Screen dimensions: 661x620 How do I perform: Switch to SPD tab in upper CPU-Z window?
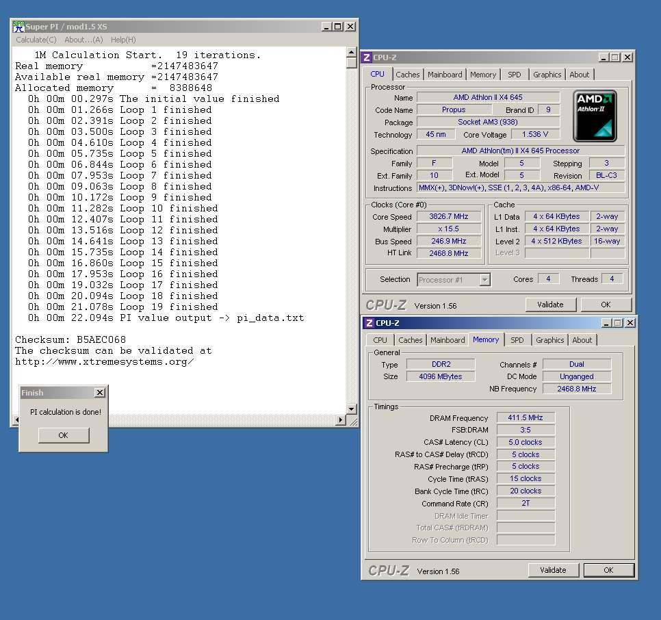tap(515, 75)
